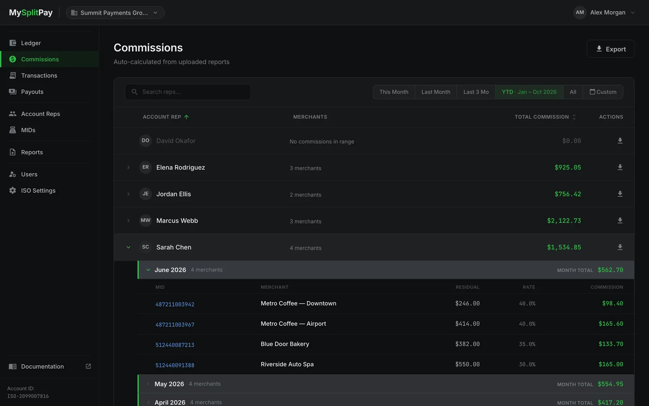Screen dimensions: 649x406
Task: Open Alex Morgan user menu
Action: pos(604,13)
